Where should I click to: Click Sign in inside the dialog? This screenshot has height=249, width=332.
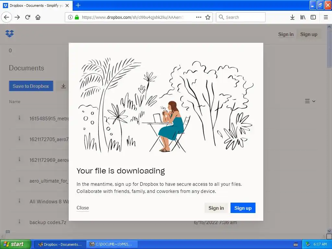click(216, 208)
